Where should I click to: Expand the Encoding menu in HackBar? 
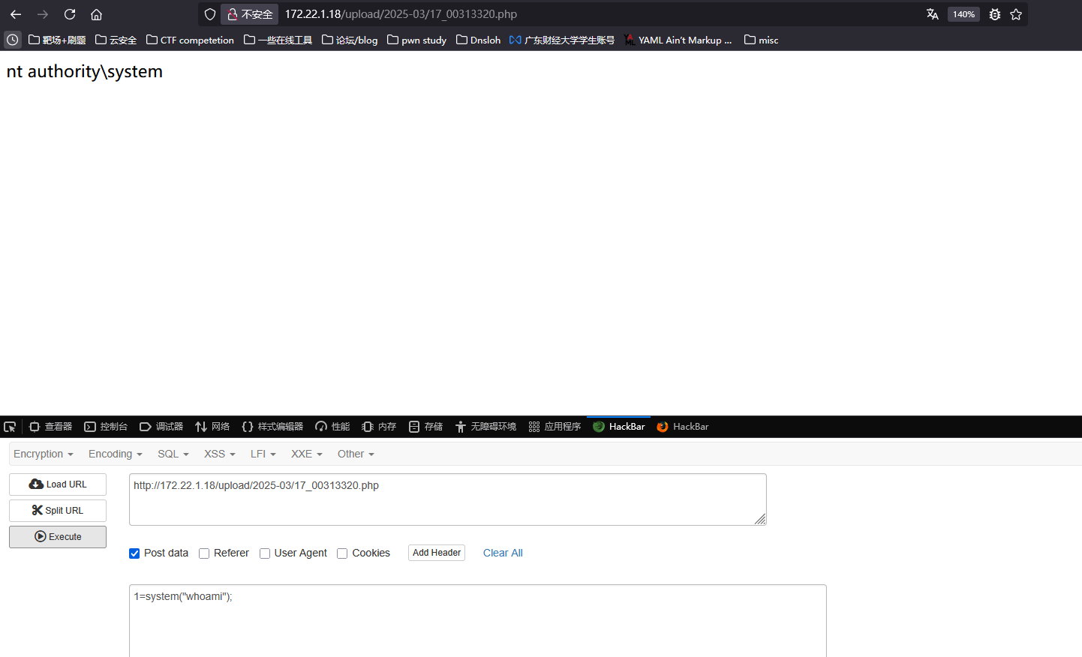[x=116, y=454]
